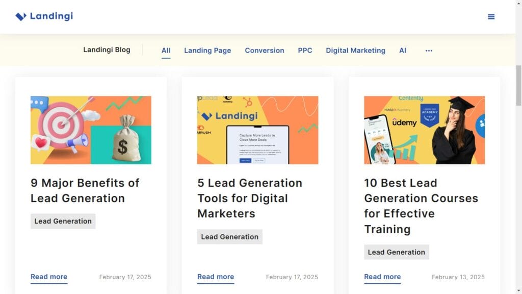Open the hamburger menu icon
522x294 pixels.
pyautogui.click(x=491, y=17)
